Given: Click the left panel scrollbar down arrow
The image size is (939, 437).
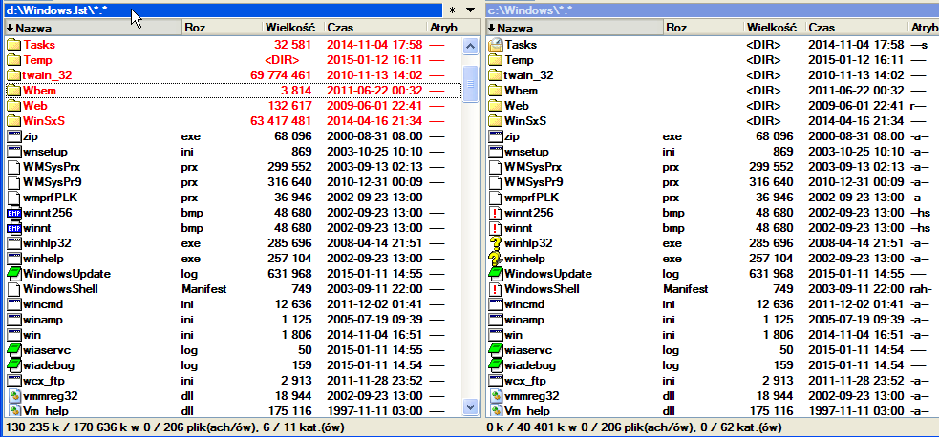Looking at the screenshot, I should 471,406.
